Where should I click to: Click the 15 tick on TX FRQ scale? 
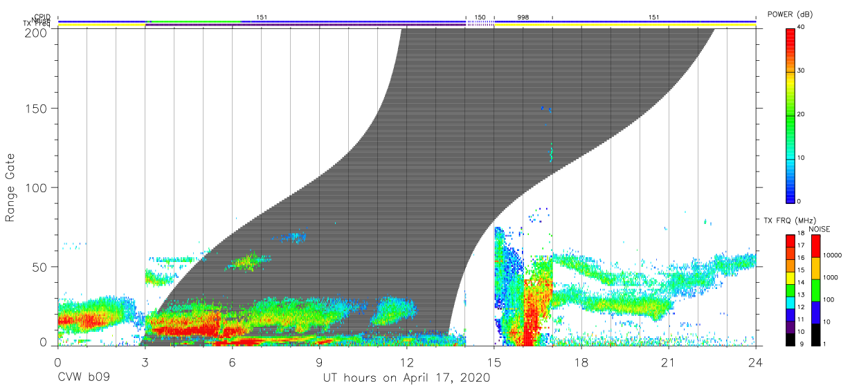(801, 271)
